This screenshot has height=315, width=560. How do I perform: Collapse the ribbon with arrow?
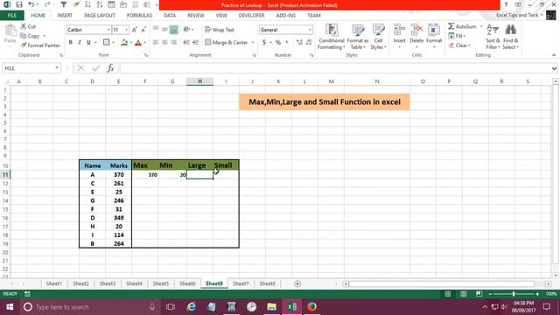(554, 55)
